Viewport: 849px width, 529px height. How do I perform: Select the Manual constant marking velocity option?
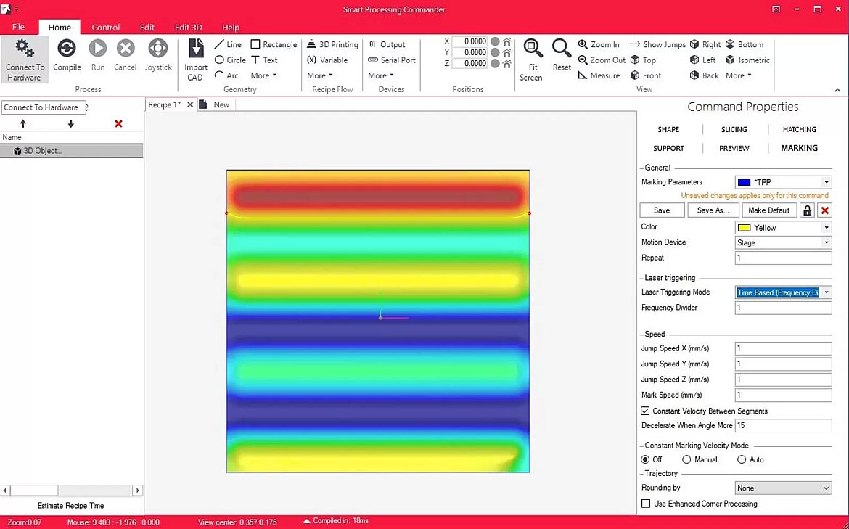point(686,459)
